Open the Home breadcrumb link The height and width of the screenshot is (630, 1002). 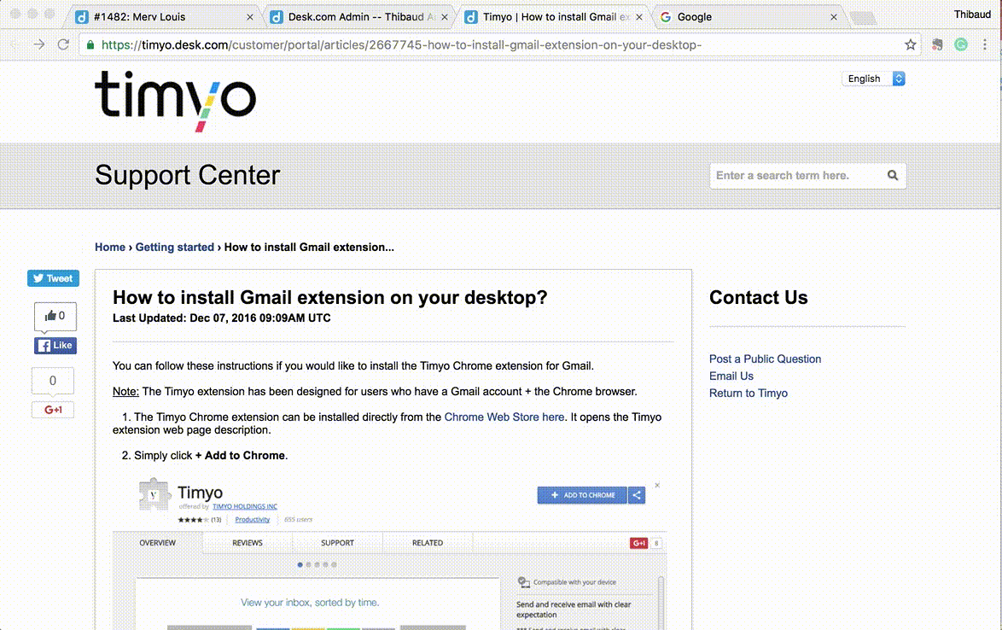pos(110,248)
